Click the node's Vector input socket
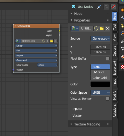 pyautogui.click(x=13, y=70)
